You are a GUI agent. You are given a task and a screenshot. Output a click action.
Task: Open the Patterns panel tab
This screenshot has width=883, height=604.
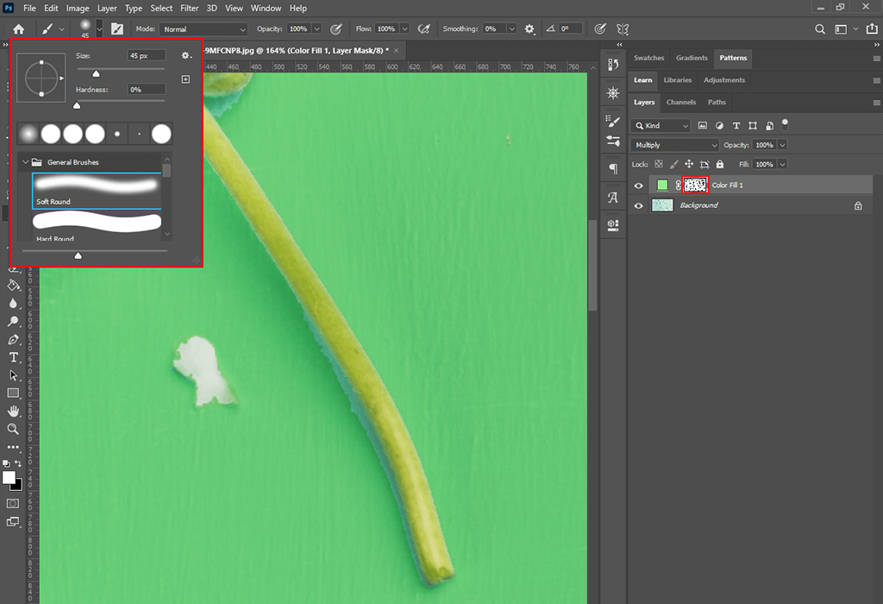click(733, 58)
